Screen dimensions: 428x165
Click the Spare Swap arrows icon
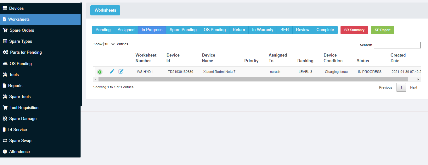[5, 140]
